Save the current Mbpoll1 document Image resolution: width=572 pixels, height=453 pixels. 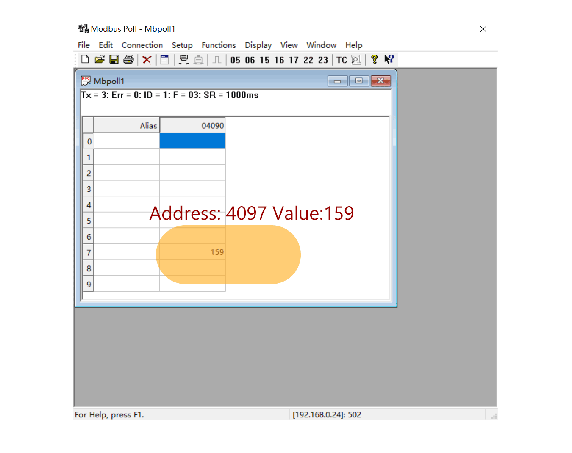(x=114, y=59)
